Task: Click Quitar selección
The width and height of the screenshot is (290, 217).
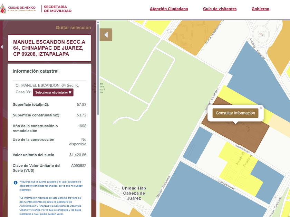Action: point(73,28)
